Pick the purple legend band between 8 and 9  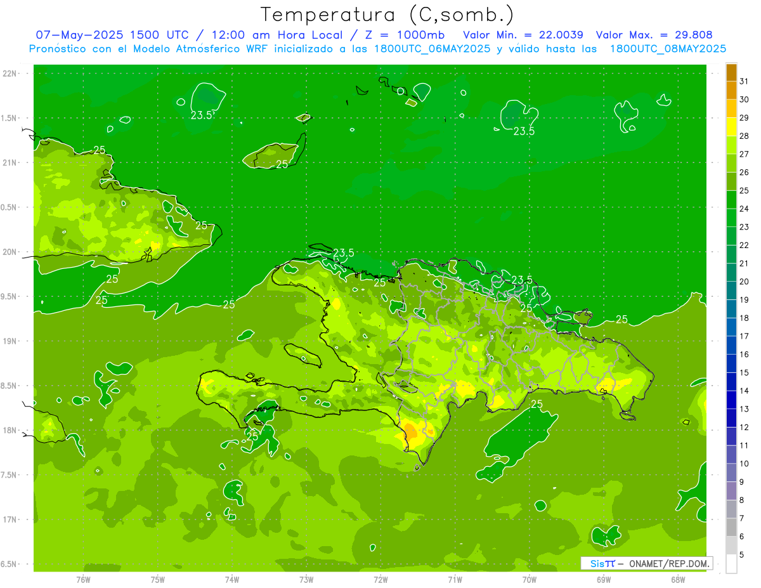coord(731,491)
